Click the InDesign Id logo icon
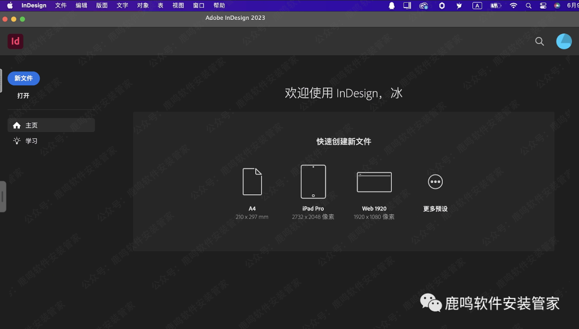Image resolution: width=579 pixels, height=329 pixels. coord(15,41)
